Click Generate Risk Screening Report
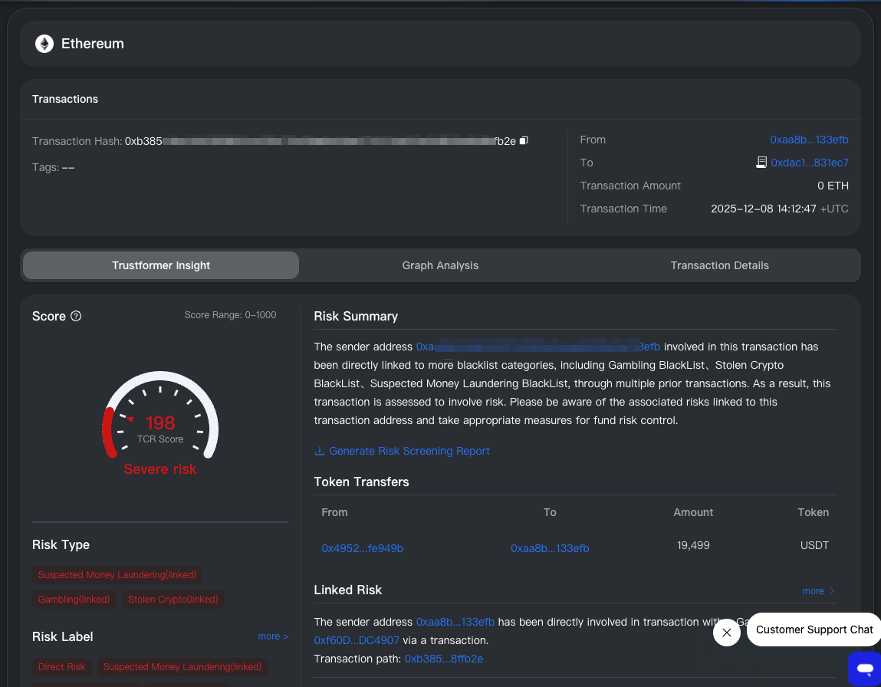The width and height of the screenshot is (881, 687). coord(409,451)
